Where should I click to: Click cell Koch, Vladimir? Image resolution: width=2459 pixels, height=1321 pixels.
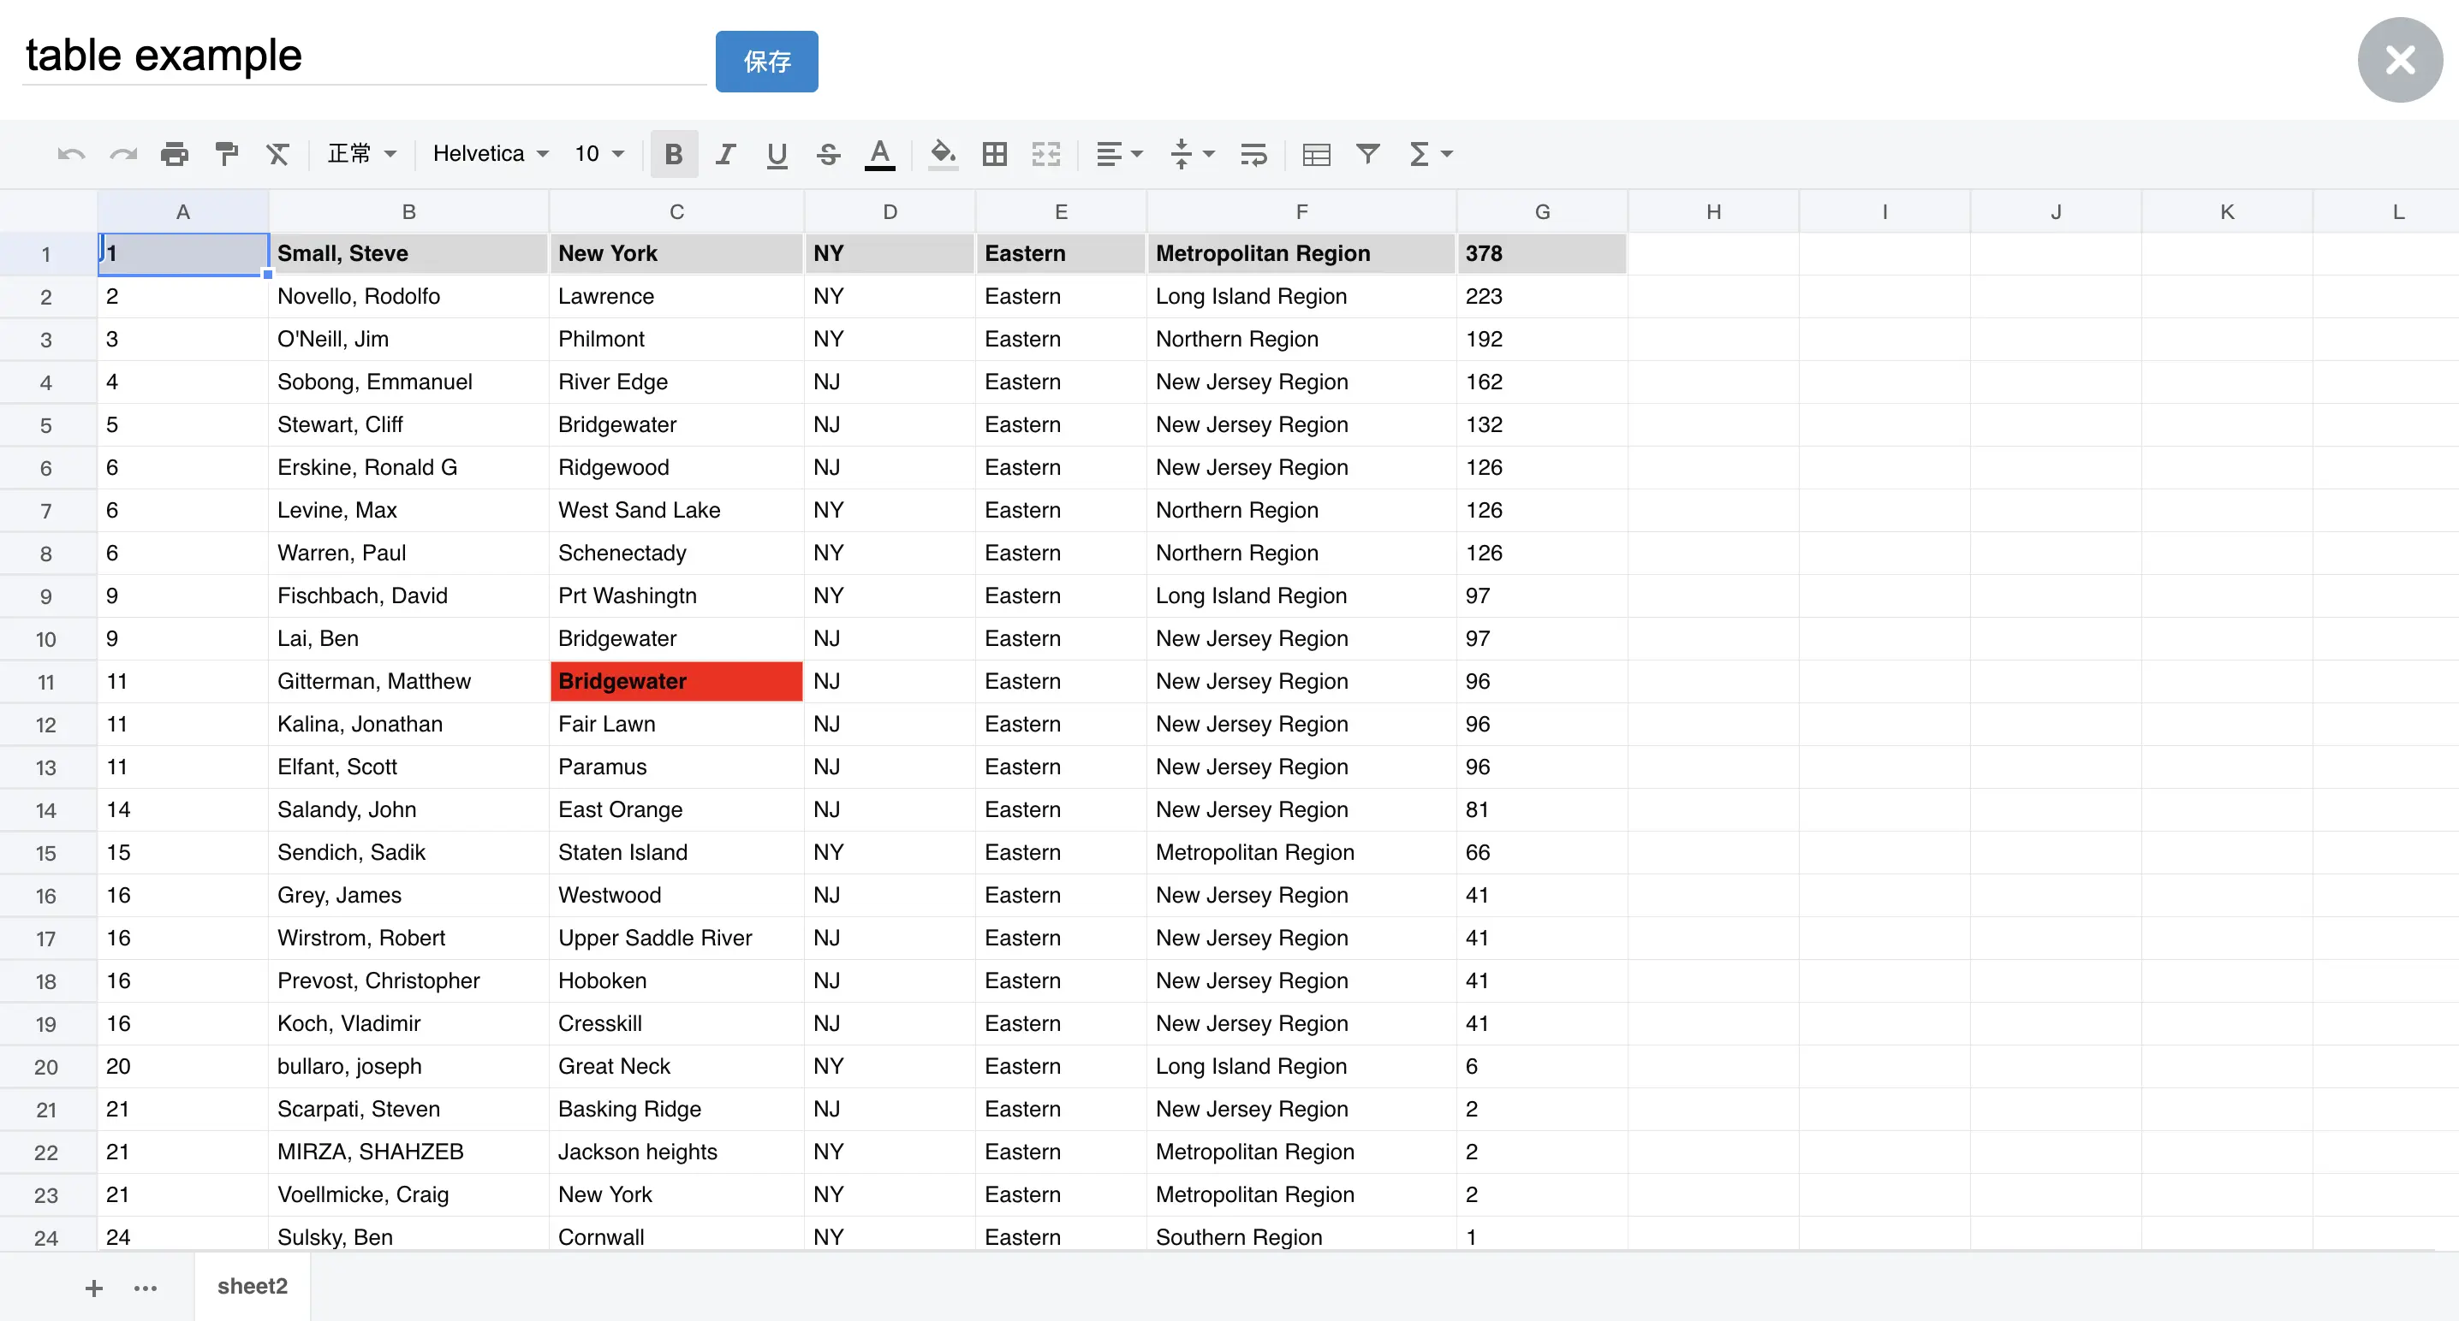click(408, 1024)
